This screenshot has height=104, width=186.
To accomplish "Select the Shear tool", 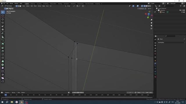I will click(3, 78).
